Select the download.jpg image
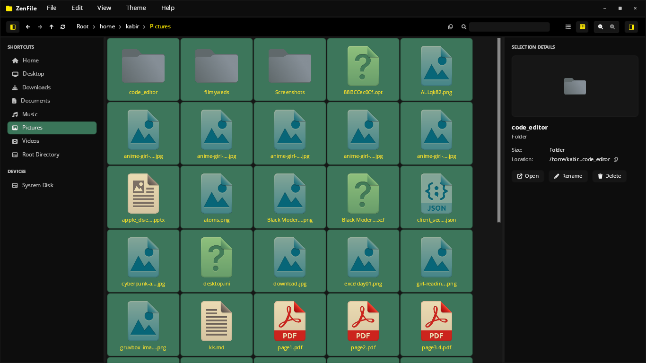 (290, 261)
